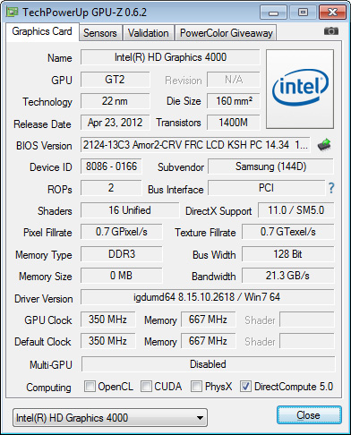Open the Intel HD Graphics 4000 dropdown
The height and width of the screenshot is (435, 351).
click(110, 418)
